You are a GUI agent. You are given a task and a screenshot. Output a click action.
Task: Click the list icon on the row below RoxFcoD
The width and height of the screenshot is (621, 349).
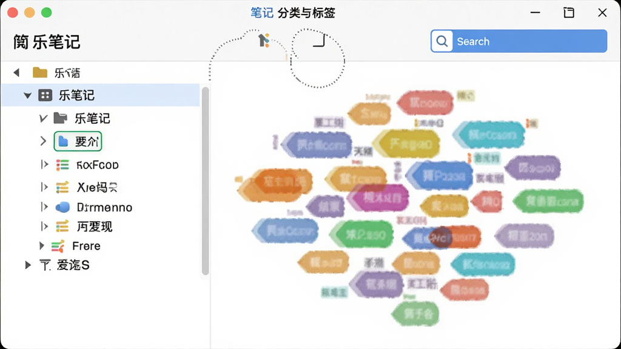click(62, 187)
